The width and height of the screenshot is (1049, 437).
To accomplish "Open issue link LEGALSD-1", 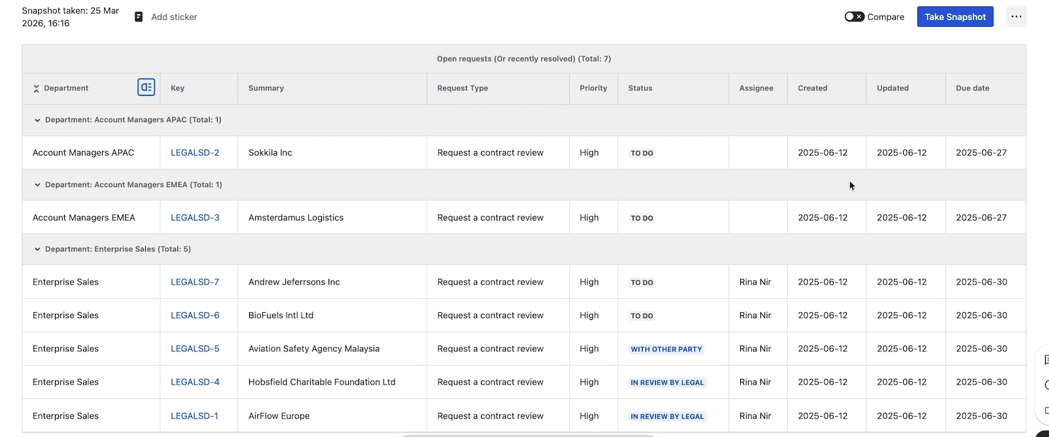I will click(194, 416).
